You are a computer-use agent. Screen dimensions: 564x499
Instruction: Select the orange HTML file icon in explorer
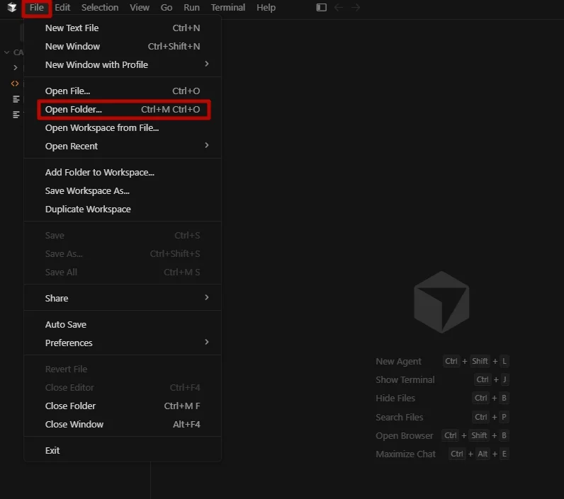(x=15, y=84)
